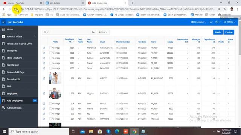
Task: Click the Preview button
Action: 229,32
